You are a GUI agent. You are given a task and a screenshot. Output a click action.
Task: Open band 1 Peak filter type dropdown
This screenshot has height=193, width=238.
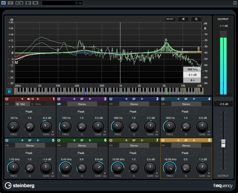[30, 112]
